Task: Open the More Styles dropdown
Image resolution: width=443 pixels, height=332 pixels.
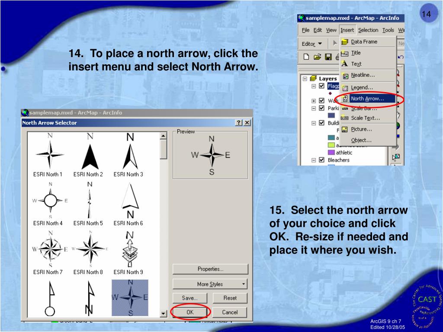Action: pyautogui.click(x=210, y=284)
